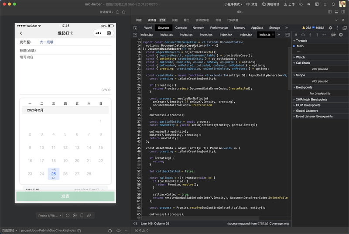Click the 预览 preview eye icon
This screenshot has width=349, height=234.
(x=248, y=4)
